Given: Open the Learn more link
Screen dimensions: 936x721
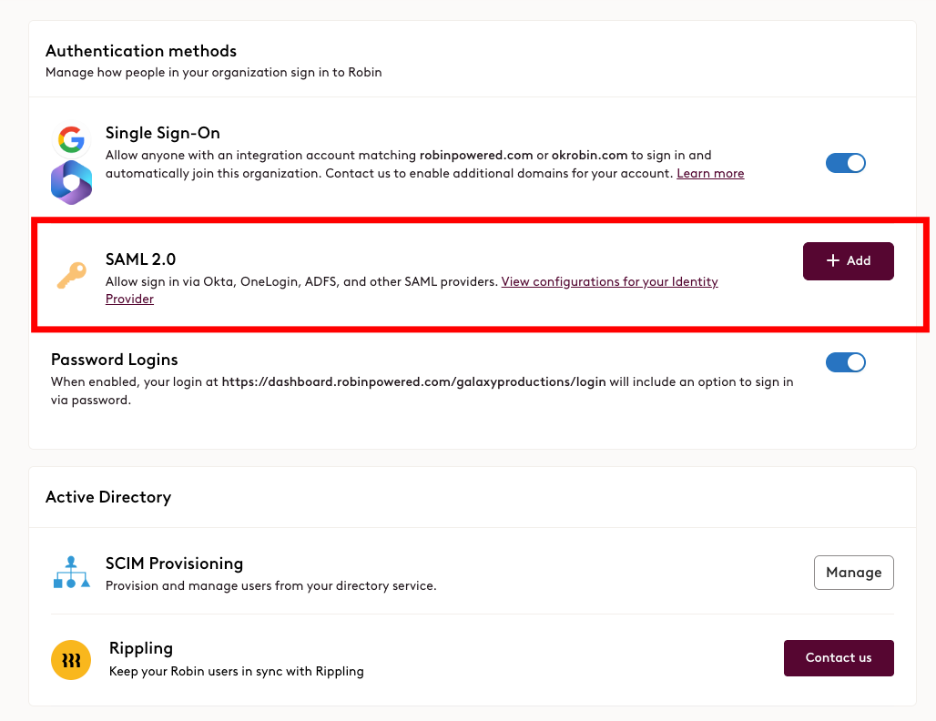Looking at the screenshot, I should click(x=710, y=173).
